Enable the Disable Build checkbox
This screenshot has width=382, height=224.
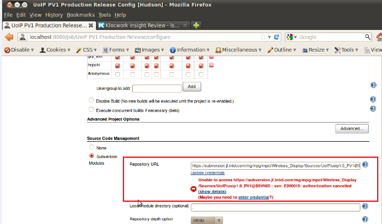[91, 100]
